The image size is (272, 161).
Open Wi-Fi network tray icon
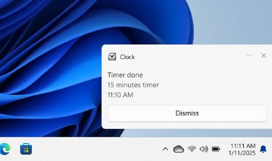point(192,149)
